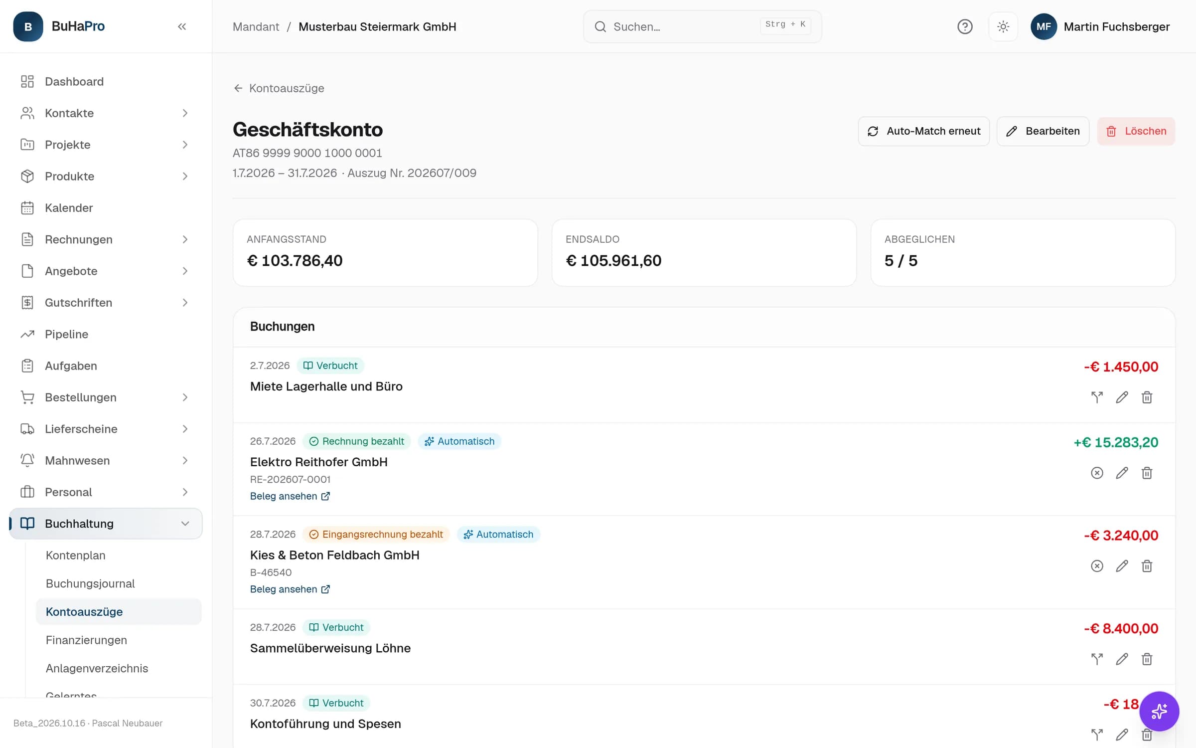Delete the Sammelüberweisung Löhne booking
The width and height of the screenshot is (1196, 748).
1147,659
